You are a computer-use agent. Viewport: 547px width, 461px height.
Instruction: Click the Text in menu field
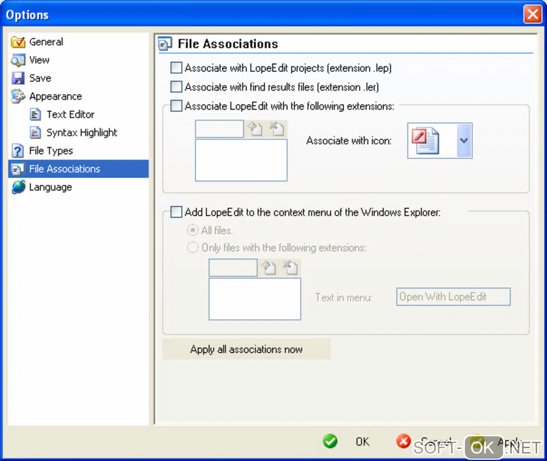pyautogui.click(x=454, y=297)
